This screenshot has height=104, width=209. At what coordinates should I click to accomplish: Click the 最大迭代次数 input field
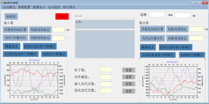(106, 84)
